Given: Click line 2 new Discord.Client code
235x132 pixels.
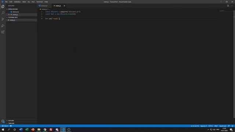Looking at the screenshot, I should point(60,14).
